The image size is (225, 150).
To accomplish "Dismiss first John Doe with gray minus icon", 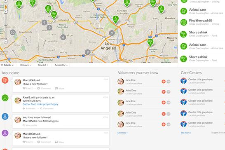I will [169, 92].
